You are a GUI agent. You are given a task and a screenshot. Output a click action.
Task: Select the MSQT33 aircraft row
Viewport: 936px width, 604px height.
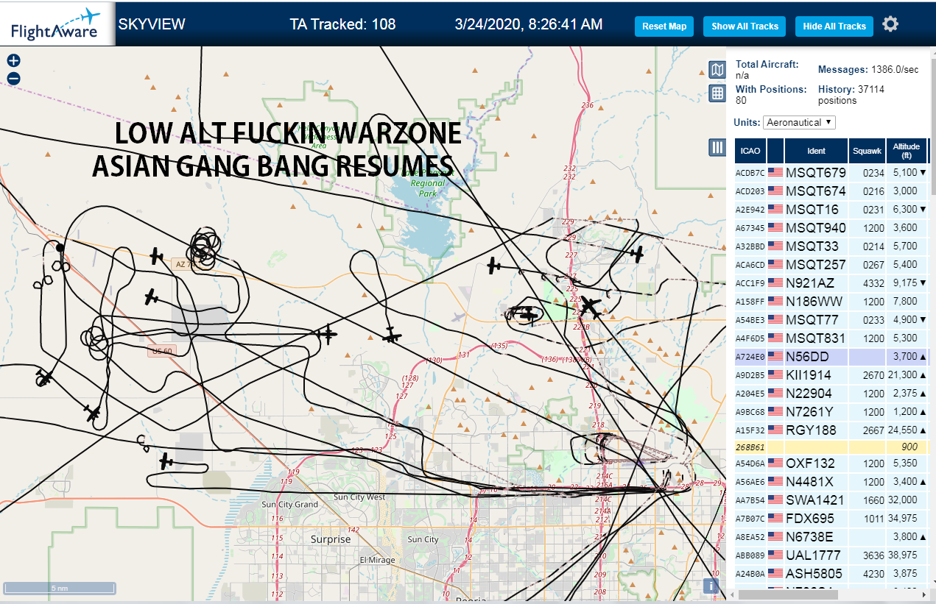pyautogui.click(x=831, y=246)
